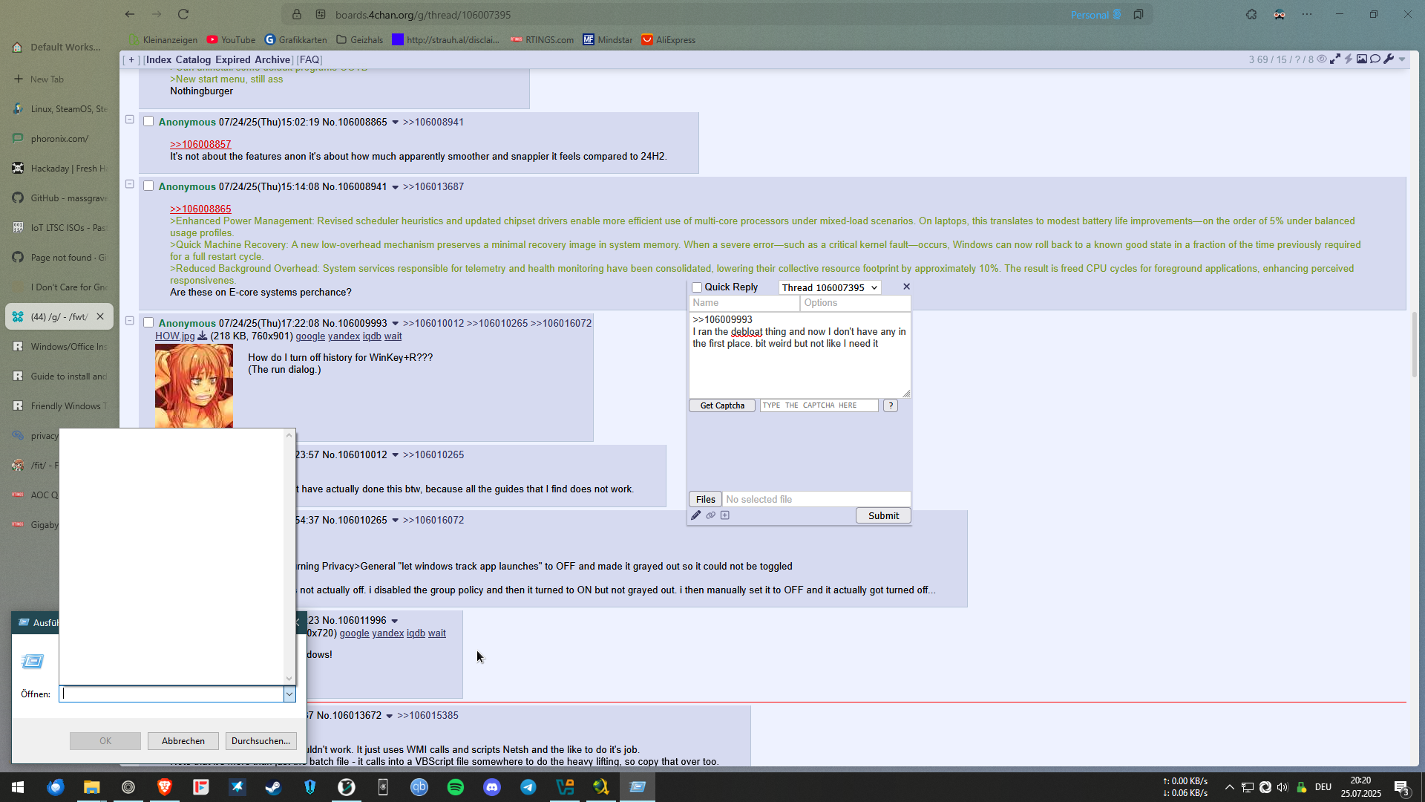Open post menu arrow for No.106010265
This screenshot has width=1425, height=802.
[395, 521]
